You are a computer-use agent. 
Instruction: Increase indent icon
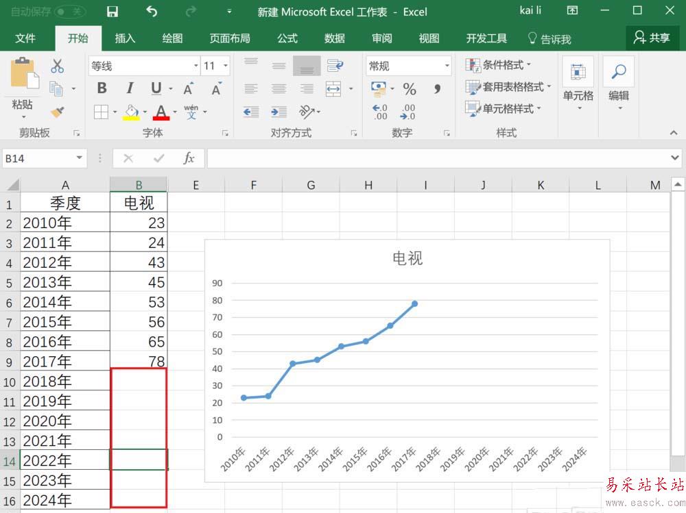(x=279, y=112)
